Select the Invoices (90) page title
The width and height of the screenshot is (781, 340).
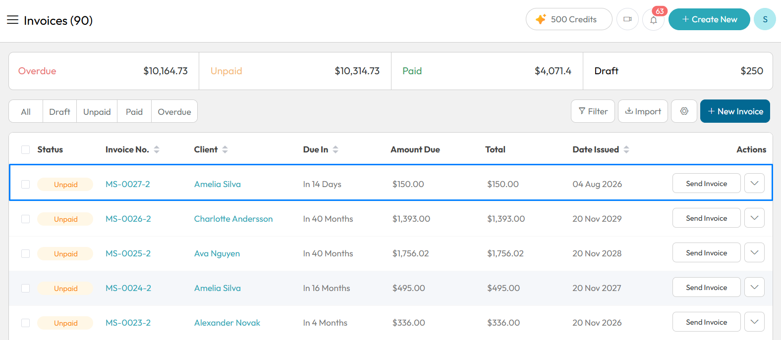point(58,20)
